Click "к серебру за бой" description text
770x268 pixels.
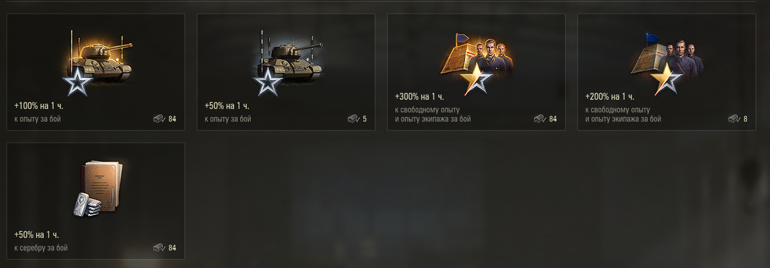click(x=41, y=248)
